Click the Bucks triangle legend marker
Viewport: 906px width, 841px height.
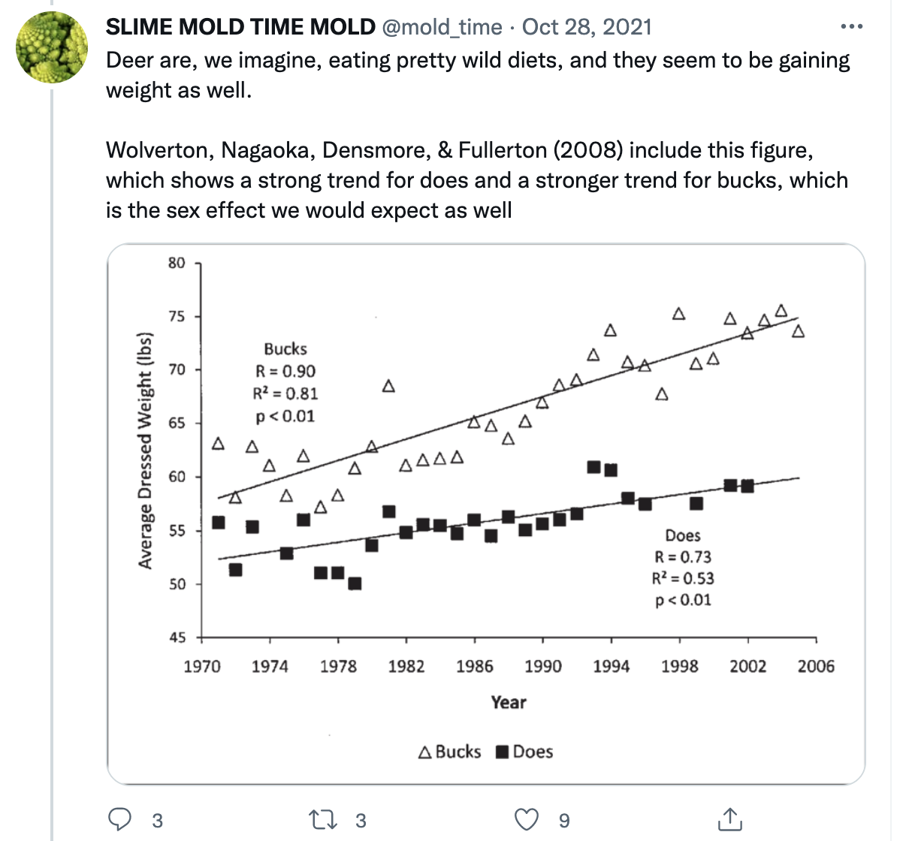coord(425,752)
